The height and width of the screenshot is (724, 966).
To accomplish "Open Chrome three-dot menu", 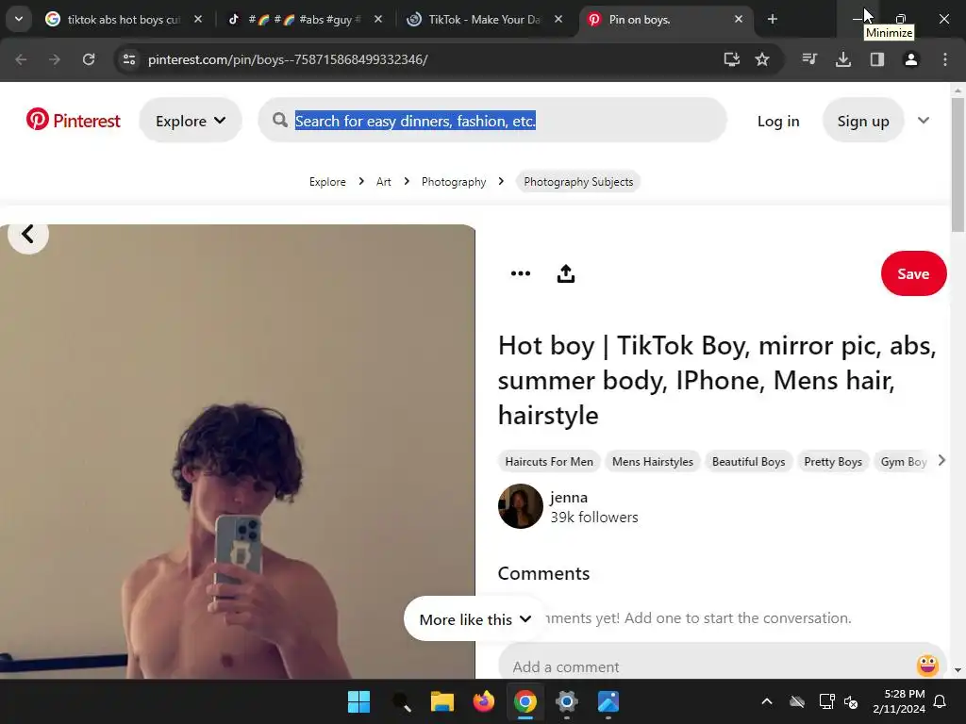I will (945, 59).
